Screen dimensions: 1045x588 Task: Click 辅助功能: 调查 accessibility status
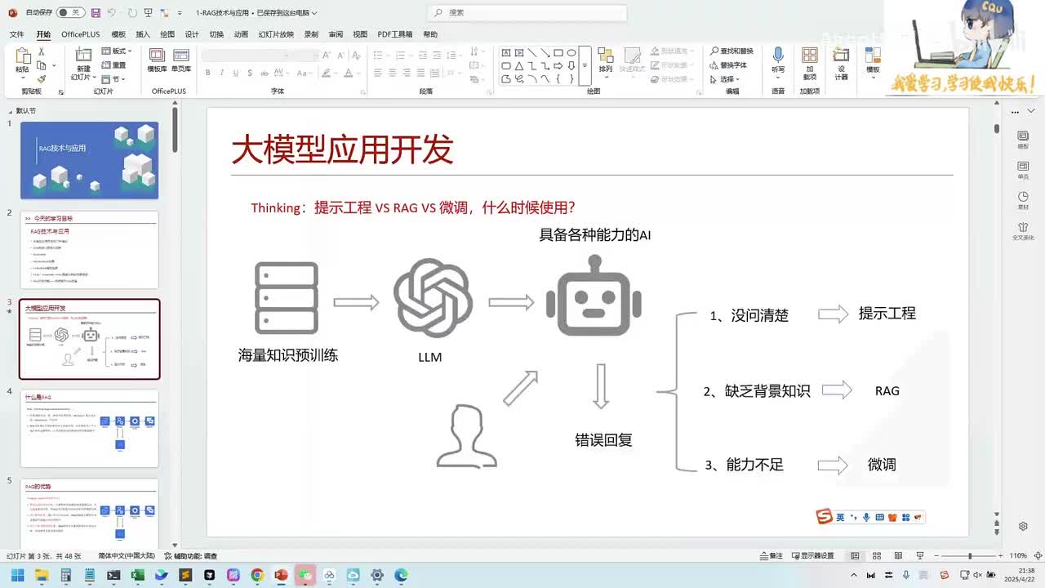click(189, 555)
